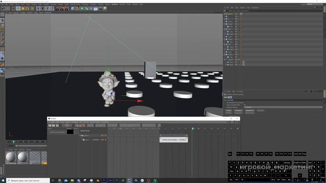Open Attribute Manager Mode menu
The height and width of the screenshot is (183, 326).
[x=229, y=91]
